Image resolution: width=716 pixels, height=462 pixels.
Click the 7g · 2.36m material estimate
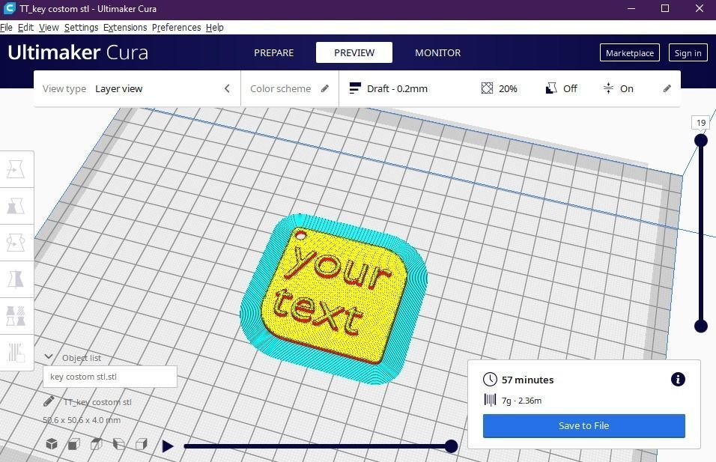pos(521,401)
